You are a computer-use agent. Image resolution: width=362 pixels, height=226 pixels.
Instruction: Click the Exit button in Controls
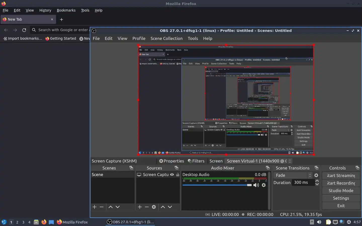pos(341,205)
